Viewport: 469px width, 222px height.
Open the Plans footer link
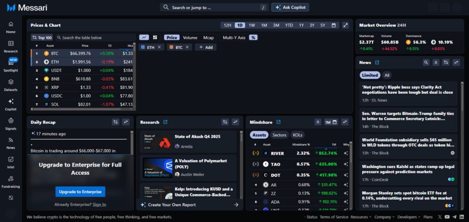[x=428, y=217]
